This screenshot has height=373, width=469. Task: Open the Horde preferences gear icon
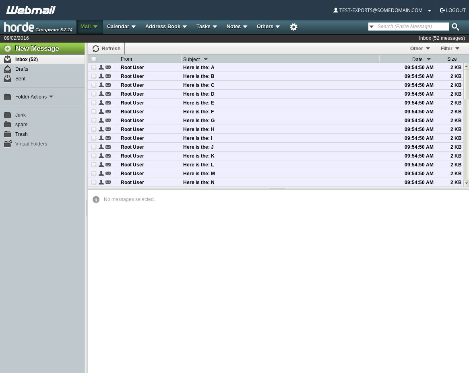(x=293, y=27)
